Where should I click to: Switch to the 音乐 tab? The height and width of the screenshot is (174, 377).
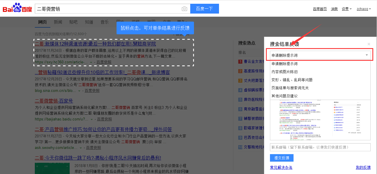tap(104, 22)
